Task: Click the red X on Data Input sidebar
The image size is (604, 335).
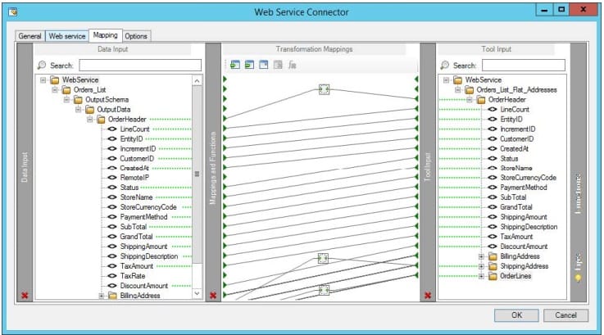Action: [x=25, y=296]
